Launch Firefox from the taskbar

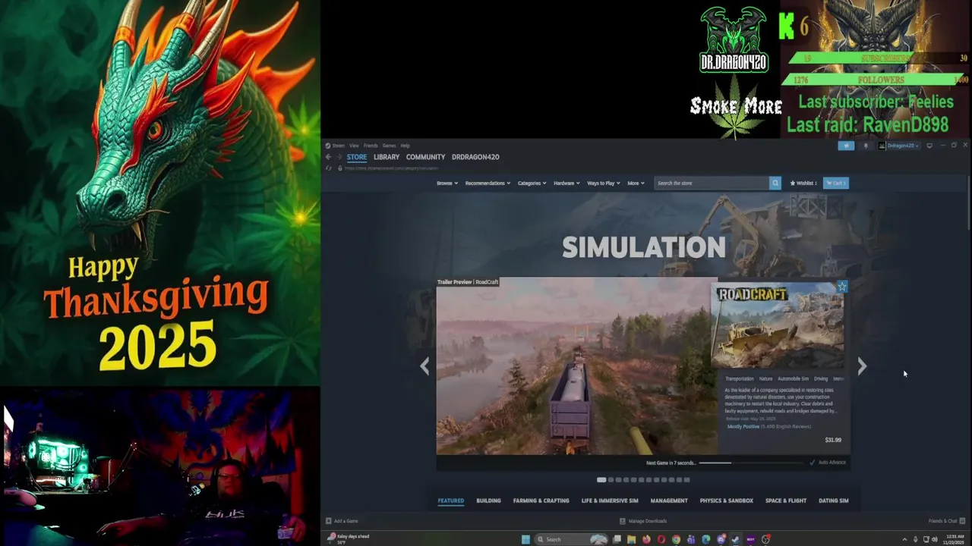(646, 539)
